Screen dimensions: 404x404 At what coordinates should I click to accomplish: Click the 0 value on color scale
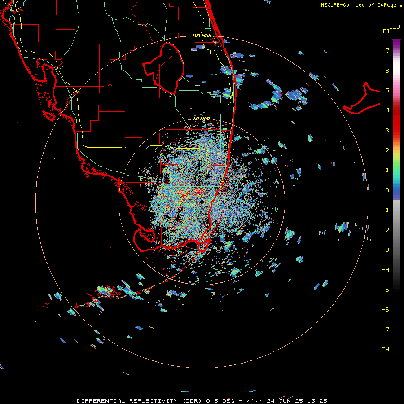point(387,190)
